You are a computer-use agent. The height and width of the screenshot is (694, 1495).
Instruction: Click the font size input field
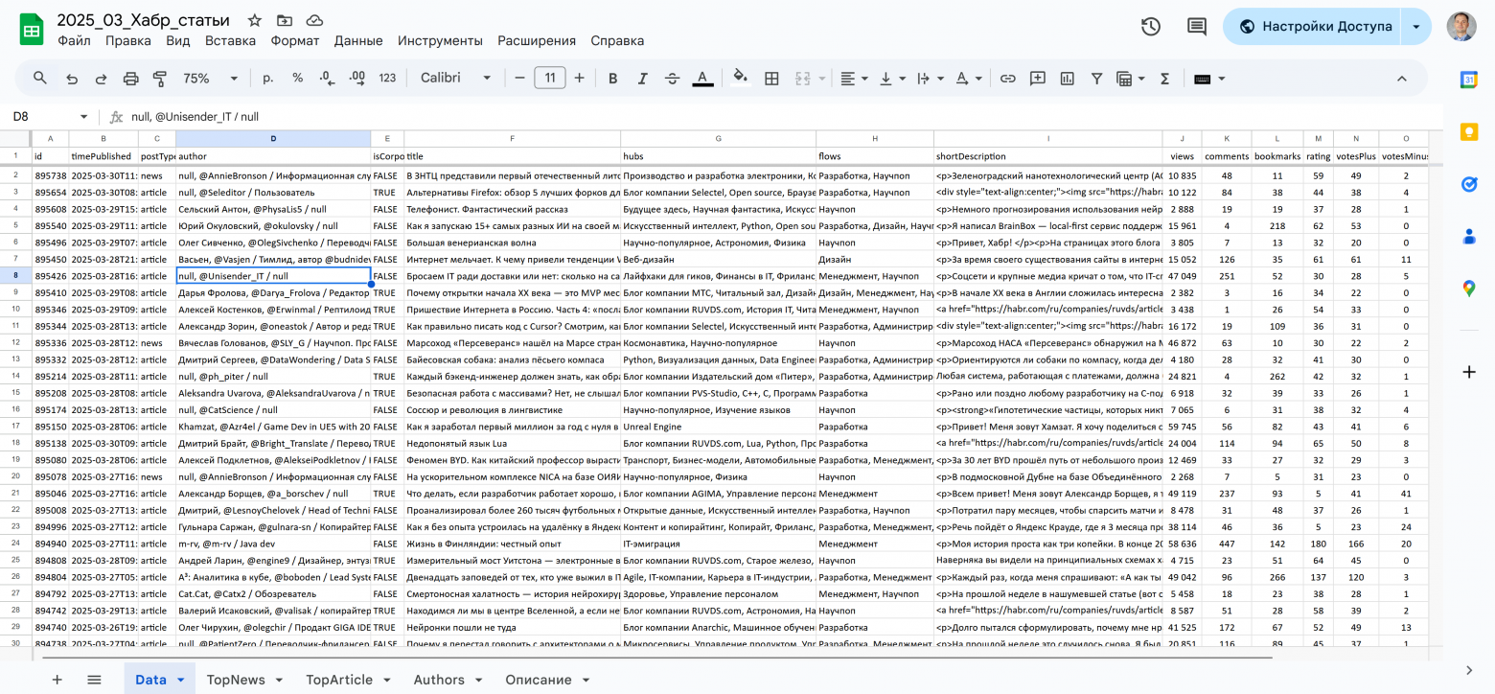(549, 79)
